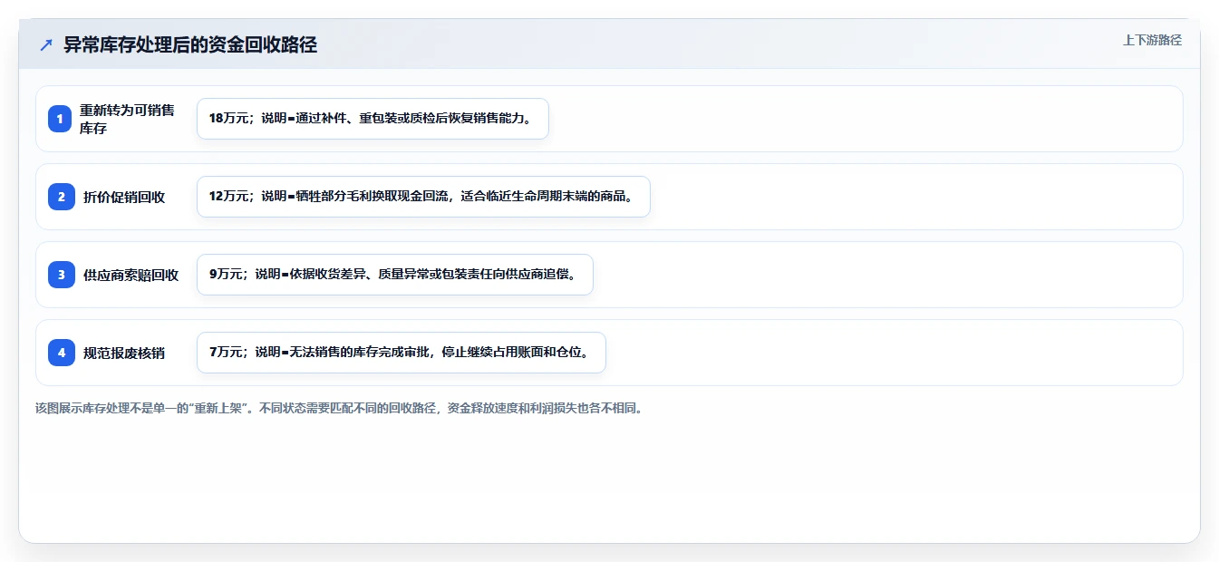Screen dimensions: 1219x562
Task: Click the arrow icon beside the panel title
Action: click(46, 44)
